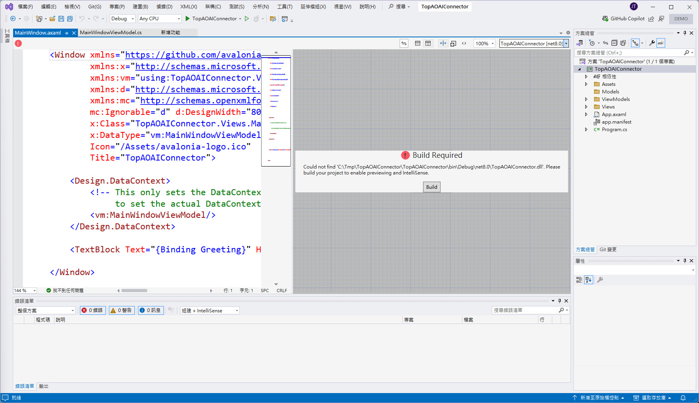Click the property pages wrench icon
The image size is (699, 403).
600,280
